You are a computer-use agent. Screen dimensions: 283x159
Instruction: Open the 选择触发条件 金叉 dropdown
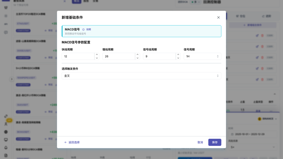click(141, 76)
